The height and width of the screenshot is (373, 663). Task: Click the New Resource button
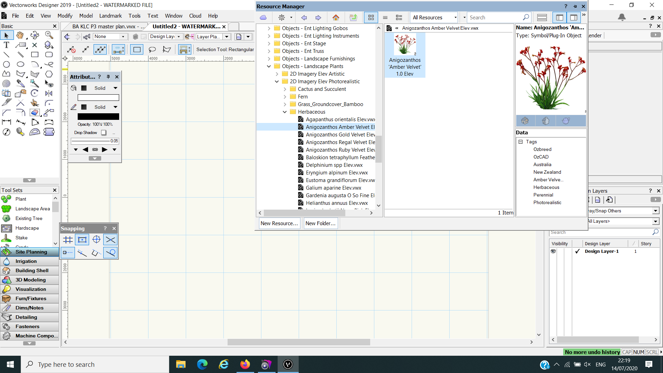pos(279,223)
